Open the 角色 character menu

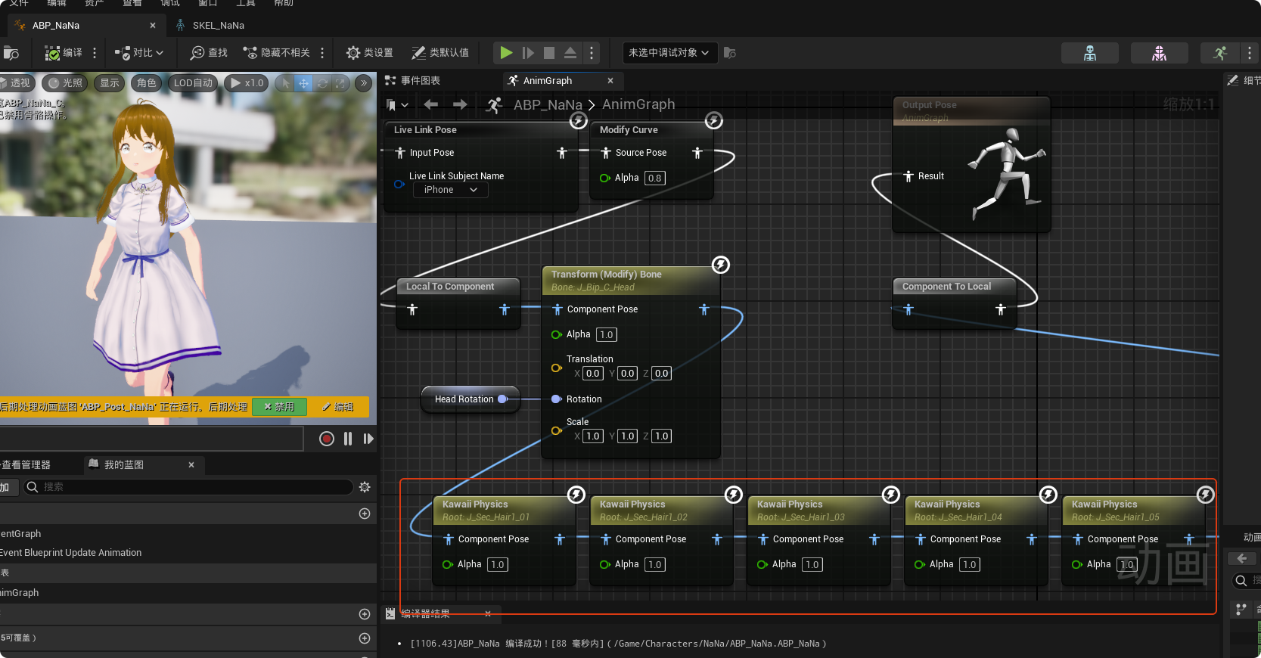pyautogui.click(x=147, y=83)
